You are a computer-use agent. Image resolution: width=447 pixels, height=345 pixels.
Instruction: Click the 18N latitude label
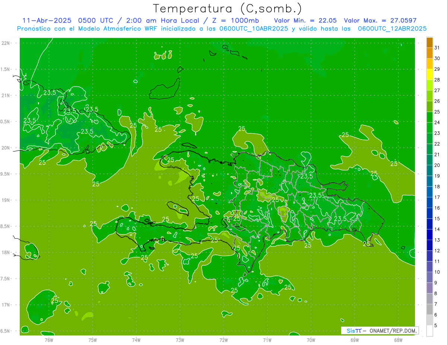(x=6, y=253)
